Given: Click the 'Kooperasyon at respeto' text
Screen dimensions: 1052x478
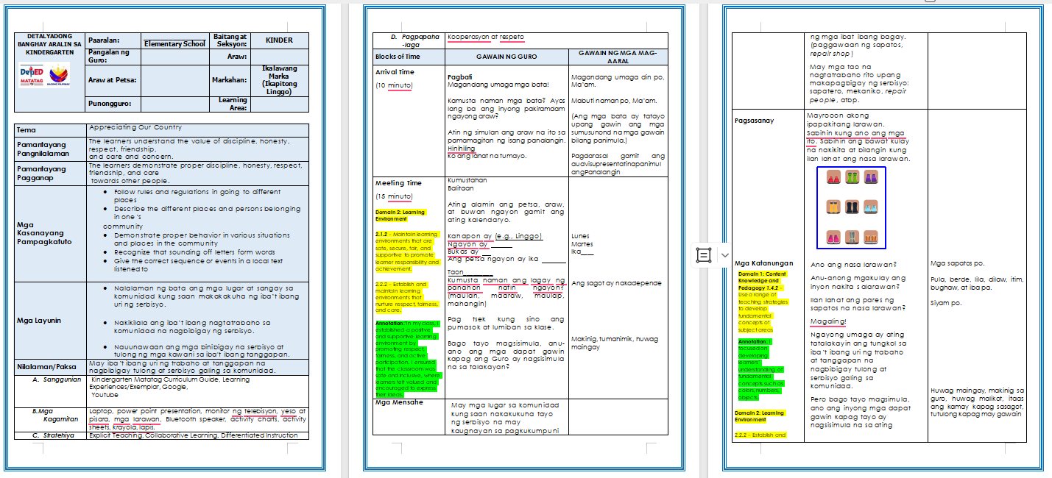Looking at the screenshot, I should pos(486,37).
